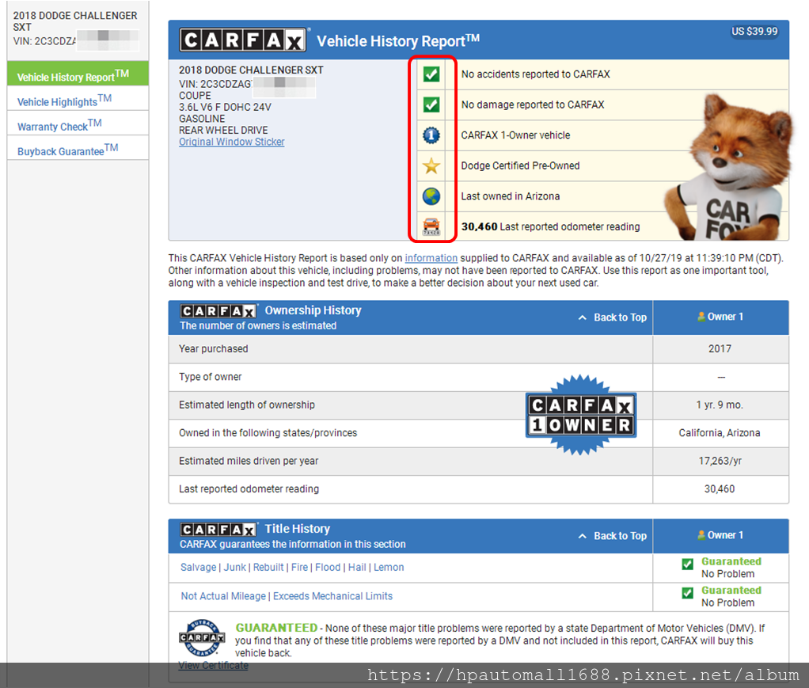Open Warranty Check sidebar item
Viewport: 809px width, 688px height.
click(78, 123)
